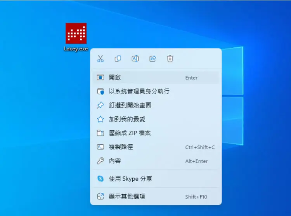Click the pin icon beside 釘選到開始畫面
The height and width of the screenshot is (216, 291).
100,105
